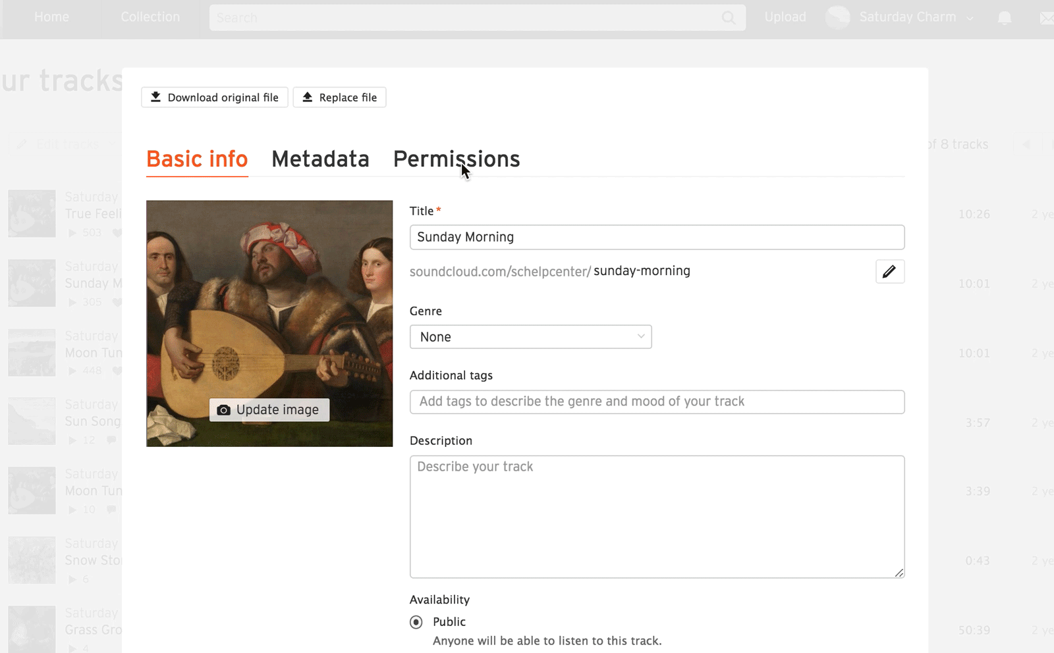Switch to the Basic info tab
Image resolution: width=1054 pixels, height=653 pixels.
(197, 159)
